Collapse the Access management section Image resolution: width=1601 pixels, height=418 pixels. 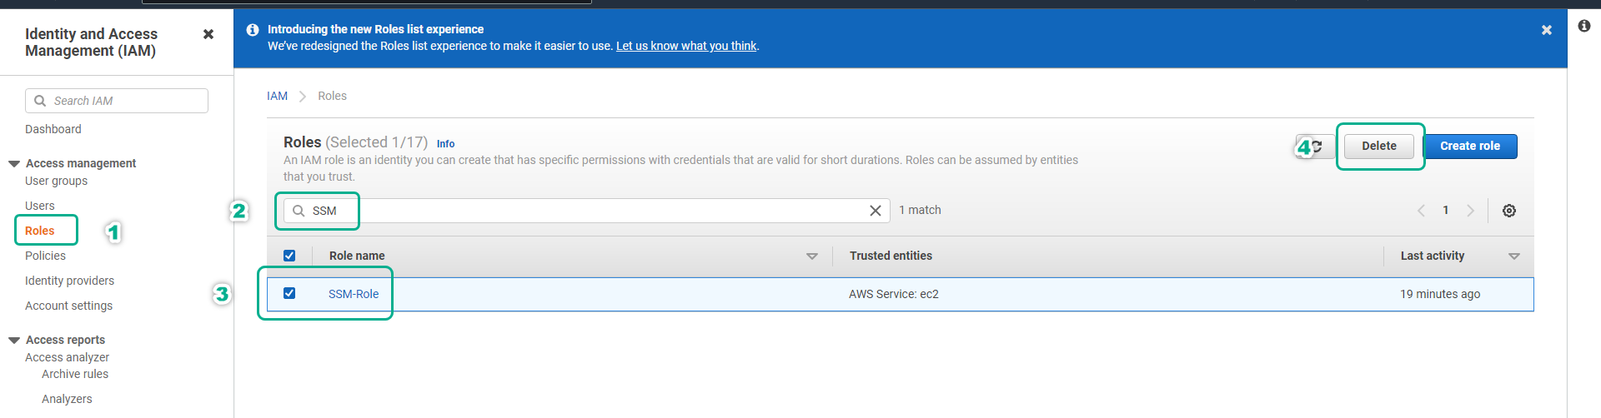[x=14, y=163]
